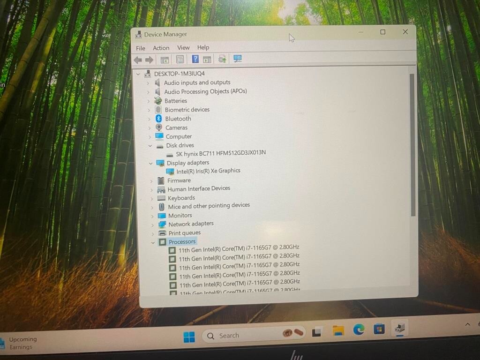Expand Audio Processing Objects (APOs)
Viewport: 480px width, 360px height.
click(x=149, y=92)
